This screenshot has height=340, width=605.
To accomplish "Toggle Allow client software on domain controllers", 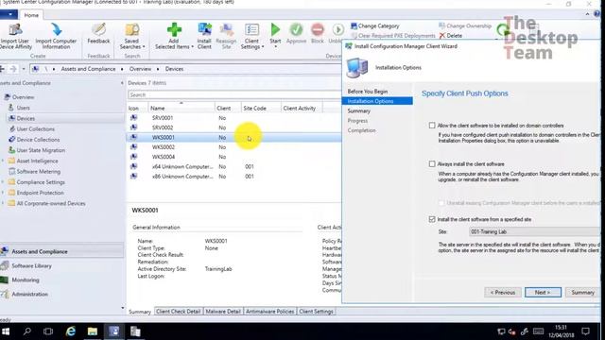I will pyautogui.click(x=432, y=126).
